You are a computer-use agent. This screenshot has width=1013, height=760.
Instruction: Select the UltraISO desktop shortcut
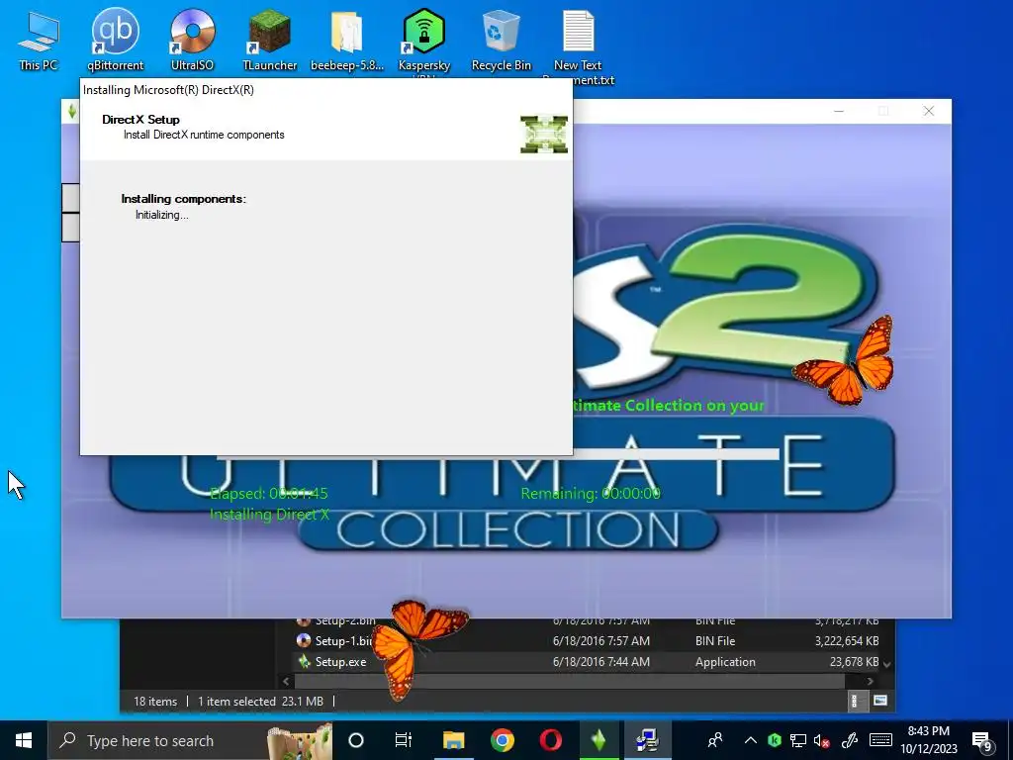(192, 40)
